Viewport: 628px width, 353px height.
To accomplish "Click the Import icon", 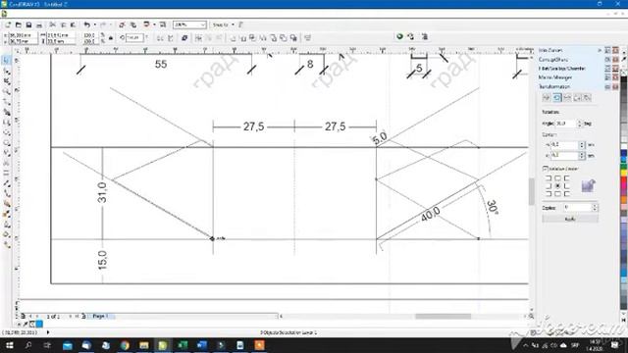I will [x=122, y=25].
